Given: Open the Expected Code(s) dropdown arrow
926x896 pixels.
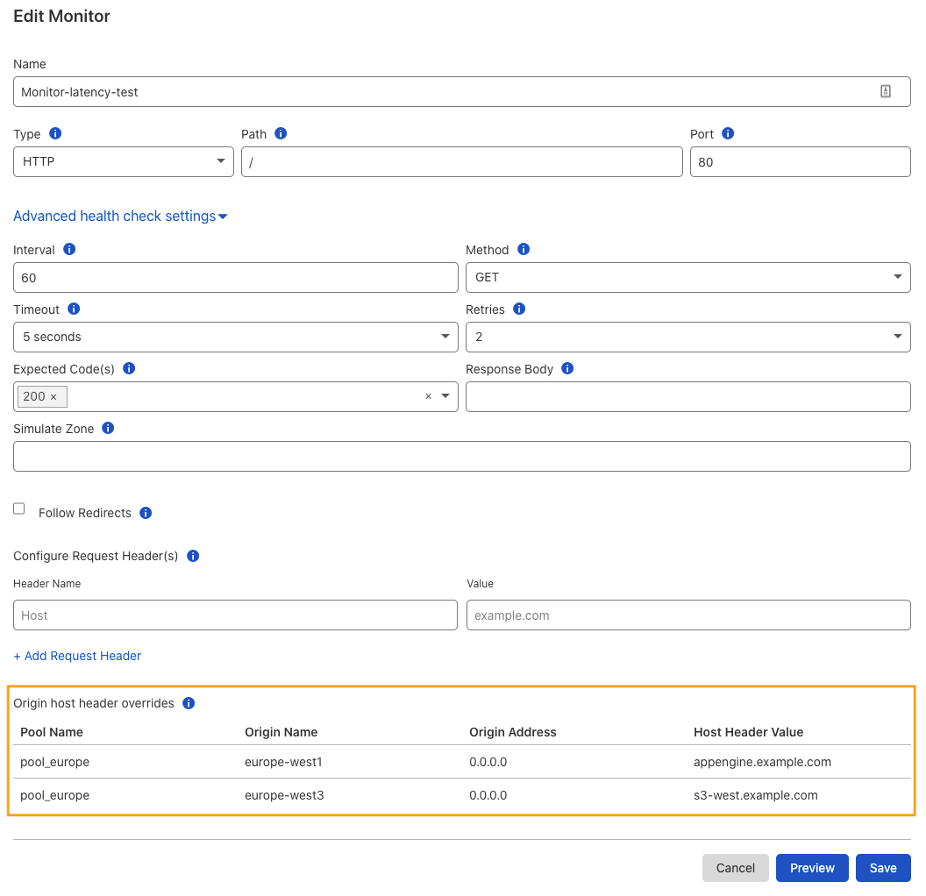Looking at the screenshot, I should pyautogui.click(x=445, y=396).
